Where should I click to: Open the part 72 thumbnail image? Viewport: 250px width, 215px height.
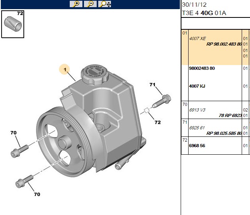(x=13, y=24)
